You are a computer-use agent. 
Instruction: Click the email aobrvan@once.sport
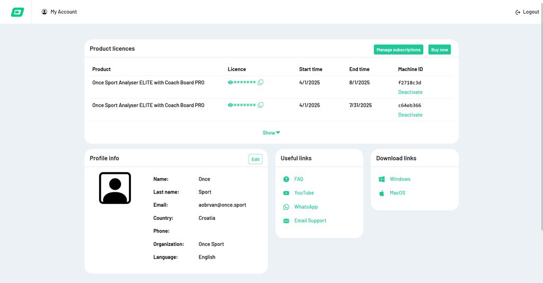(222, 205)
